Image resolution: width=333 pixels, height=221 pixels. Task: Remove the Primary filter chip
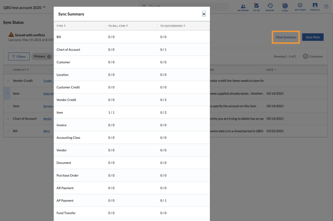(x=49, y=56)
